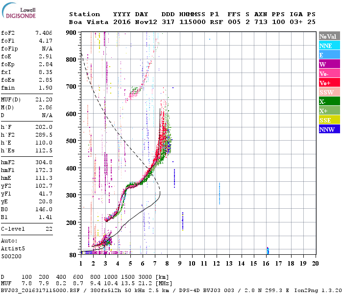Click the yE value 20.8
343x294 pixels.
pos(46,202)
